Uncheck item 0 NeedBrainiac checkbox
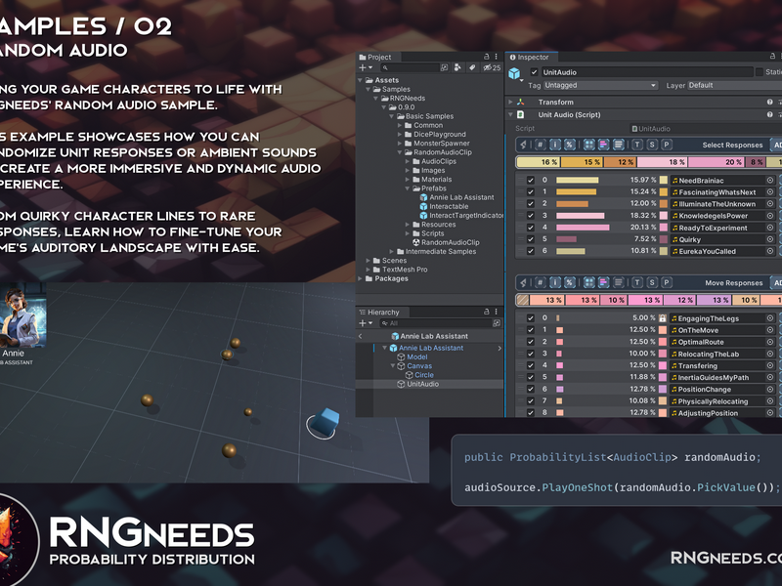 (531, 181)
